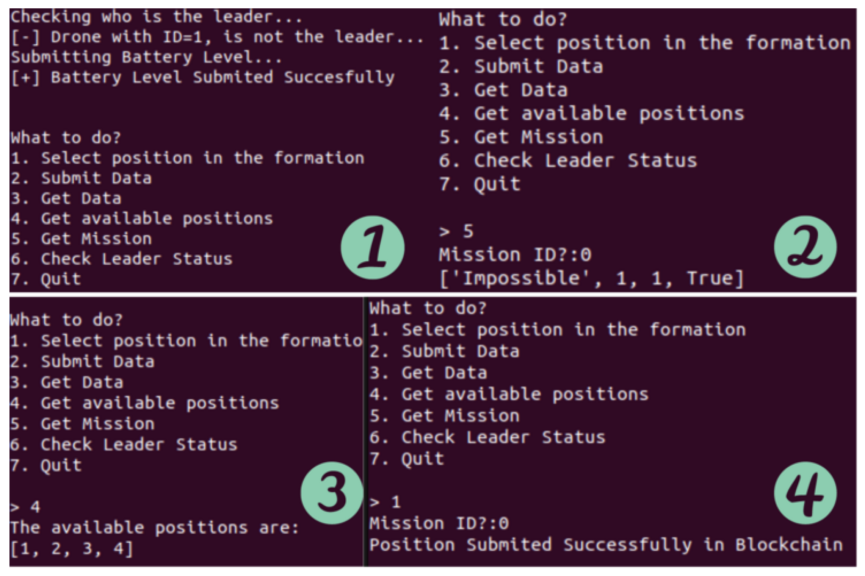Click the green circle numbered 4

805,493
